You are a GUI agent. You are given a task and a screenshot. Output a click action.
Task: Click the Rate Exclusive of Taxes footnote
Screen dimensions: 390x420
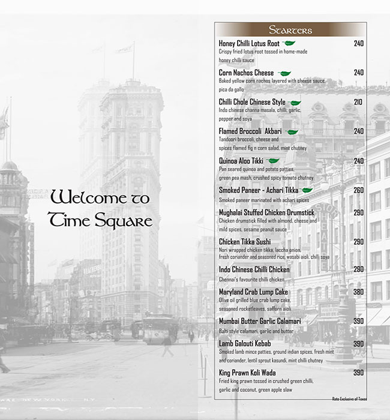[348, 398]
